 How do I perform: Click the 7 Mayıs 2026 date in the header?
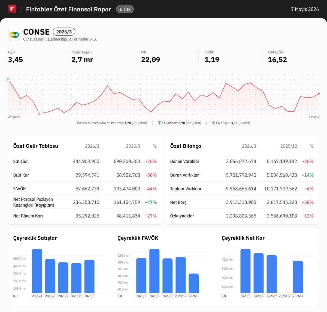[305, 9]
